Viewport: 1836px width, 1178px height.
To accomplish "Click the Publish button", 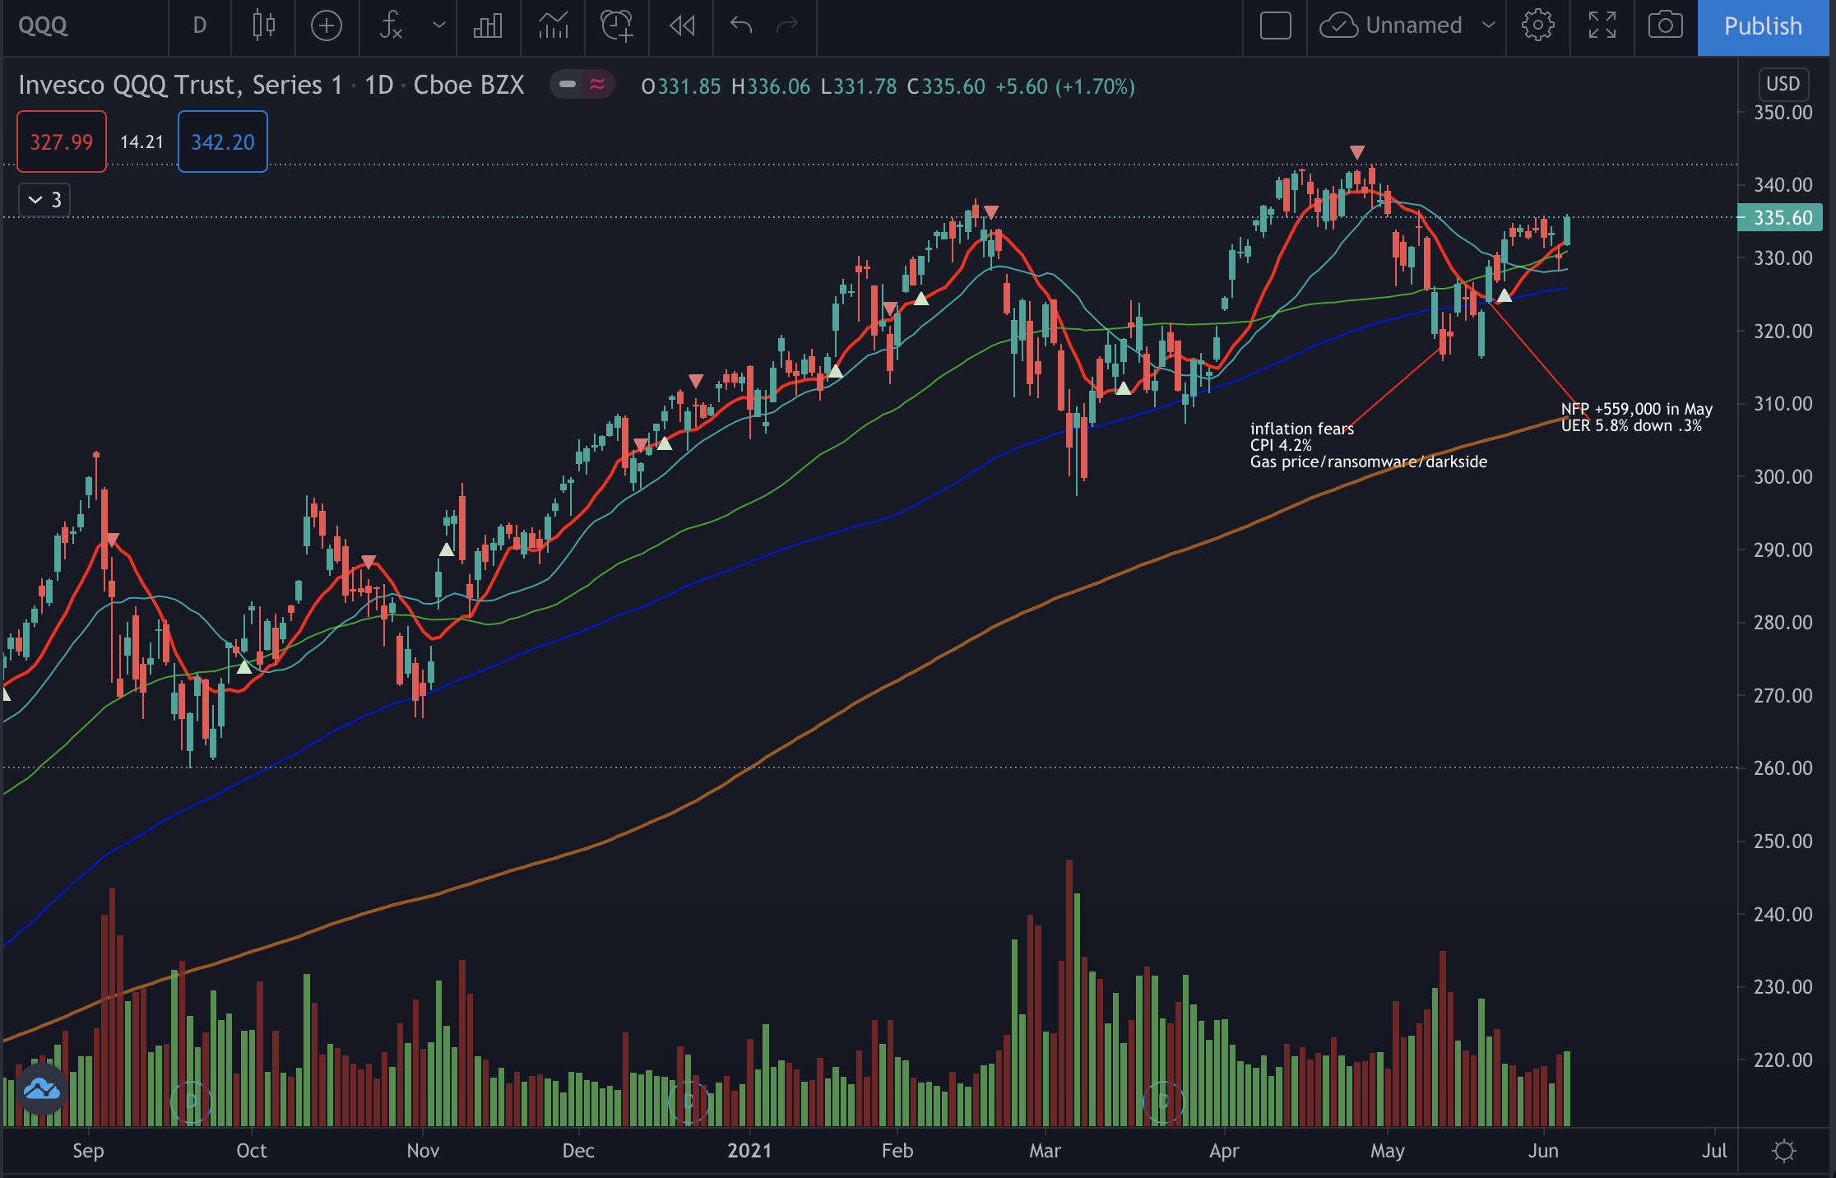I will (x=1763, y=27).
